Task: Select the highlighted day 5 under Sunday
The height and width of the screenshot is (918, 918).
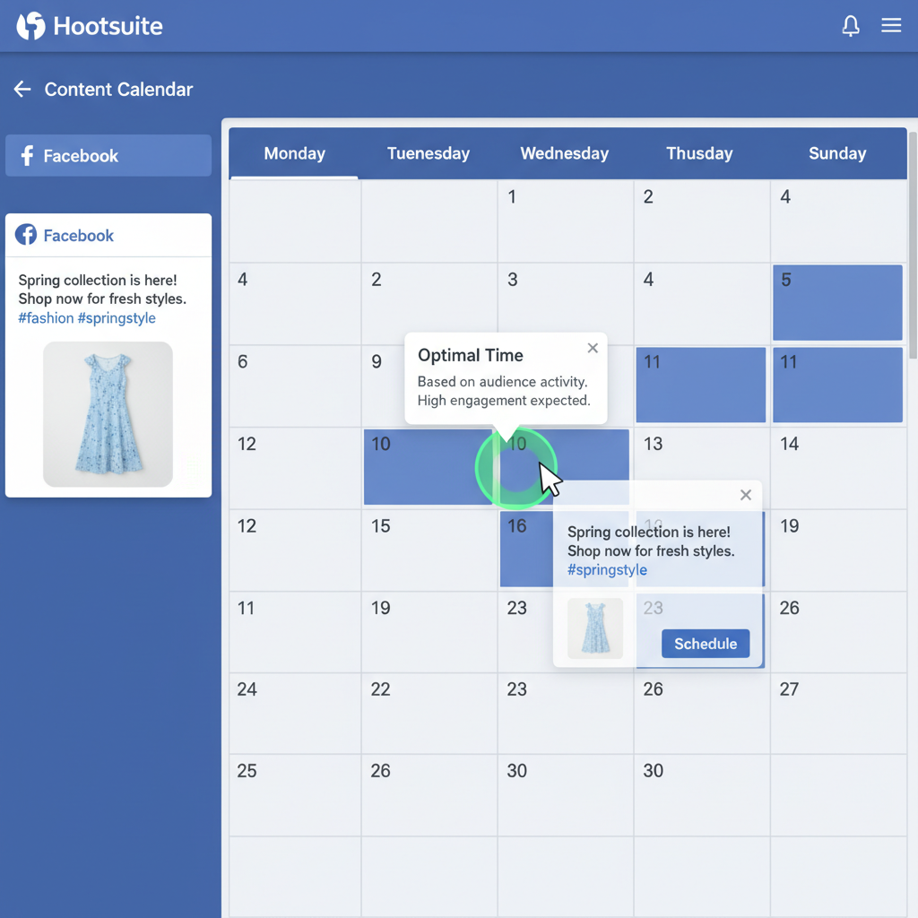Action: pos(836,302)
